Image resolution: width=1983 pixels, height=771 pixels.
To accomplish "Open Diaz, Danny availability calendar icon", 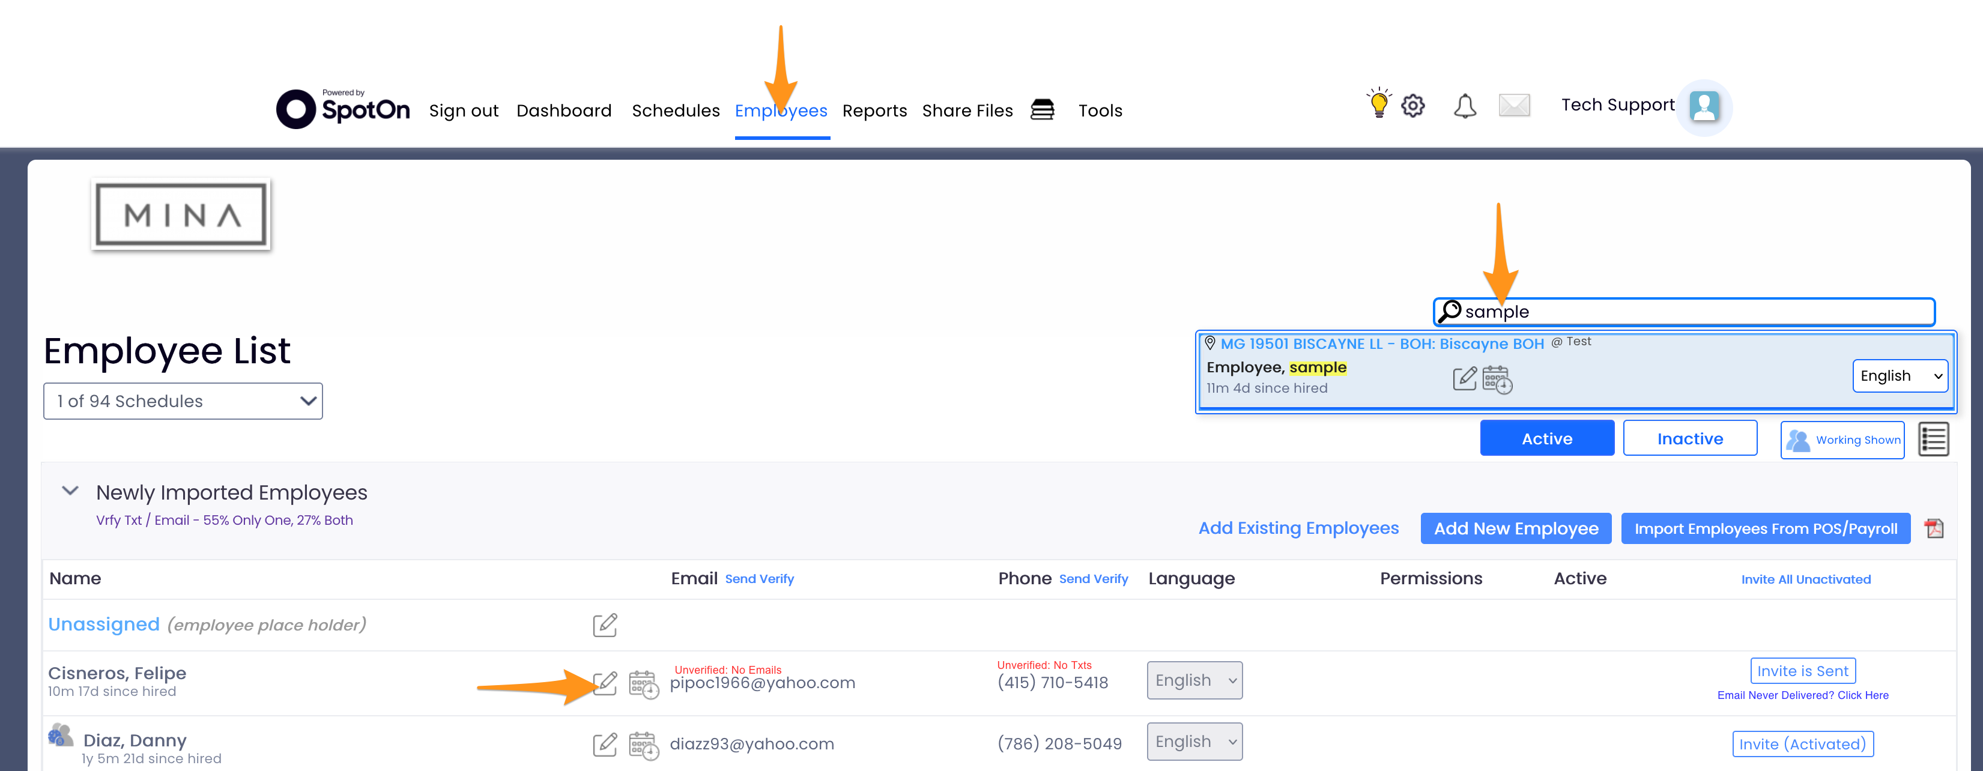I will (644, 745).
